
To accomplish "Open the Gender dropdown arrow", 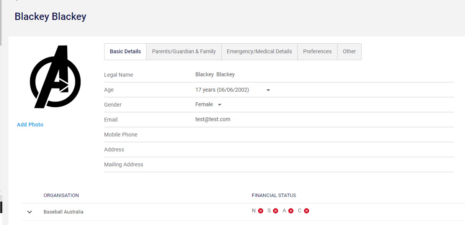I will [220, 105].
